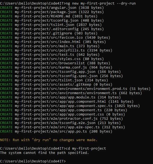Select the e2e/tsconfig.e2e.json line

tap(60, 123)
